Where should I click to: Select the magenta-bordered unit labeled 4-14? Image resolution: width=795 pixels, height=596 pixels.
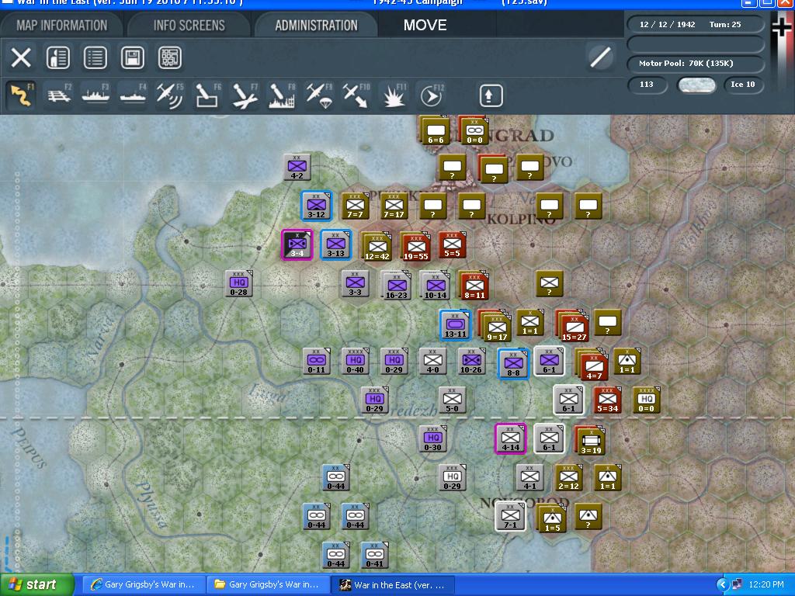511,439
